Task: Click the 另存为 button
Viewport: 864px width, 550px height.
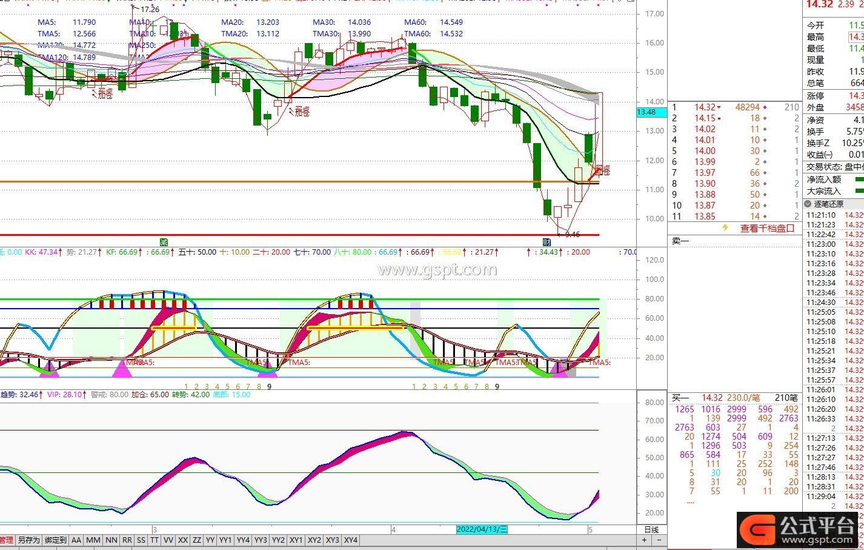Action: tap(28, 540)
